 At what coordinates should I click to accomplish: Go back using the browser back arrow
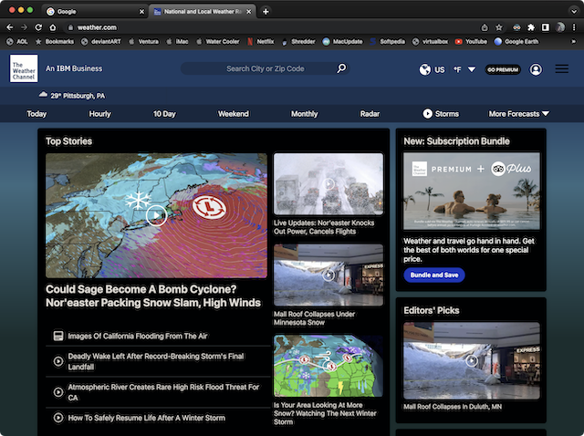[x=10, y=27]
